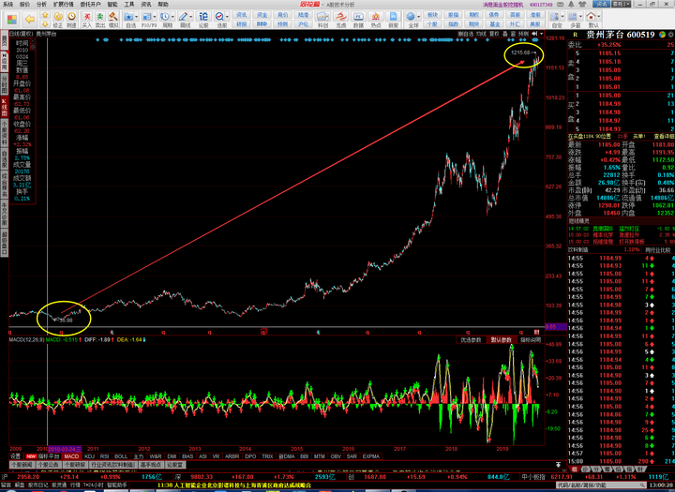This screenshot has width=675, height=492.
Task: Click the 修正 correction toolbar icon
Action: tap(57, 20)
